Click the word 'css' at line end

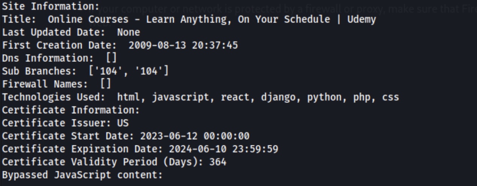(390, 97)
